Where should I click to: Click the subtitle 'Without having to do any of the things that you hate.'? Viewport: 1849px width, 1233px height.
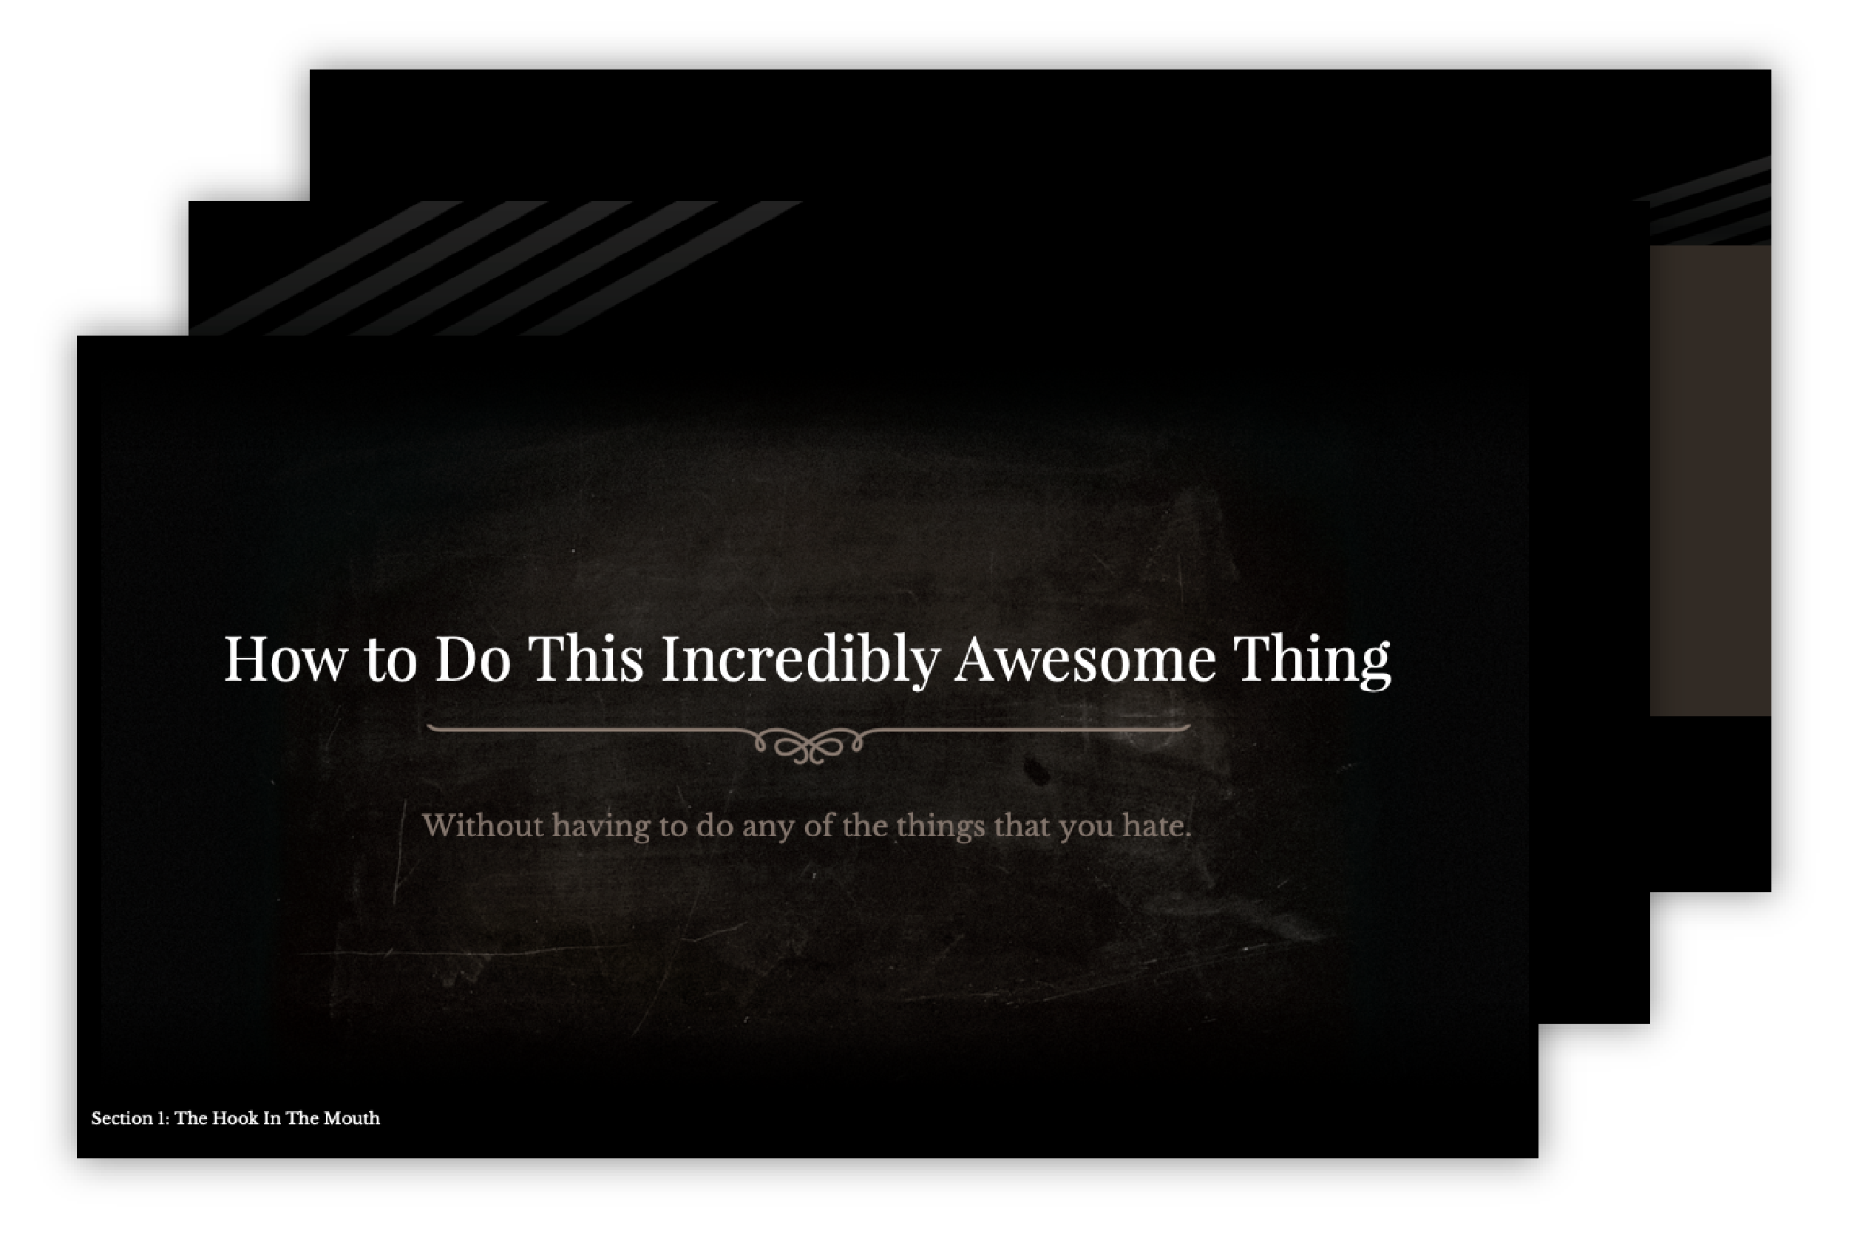tap(806, 826)
